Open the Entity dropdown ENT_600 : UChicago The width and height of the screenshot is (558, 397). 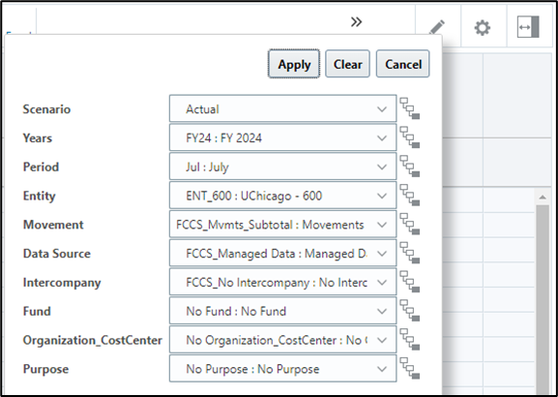point(283,196)
